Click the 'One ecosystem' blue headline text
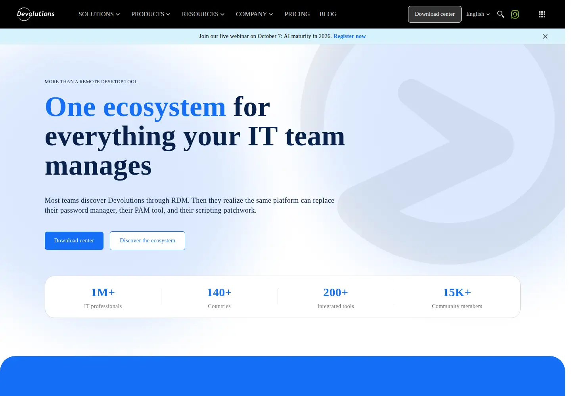 135,107
